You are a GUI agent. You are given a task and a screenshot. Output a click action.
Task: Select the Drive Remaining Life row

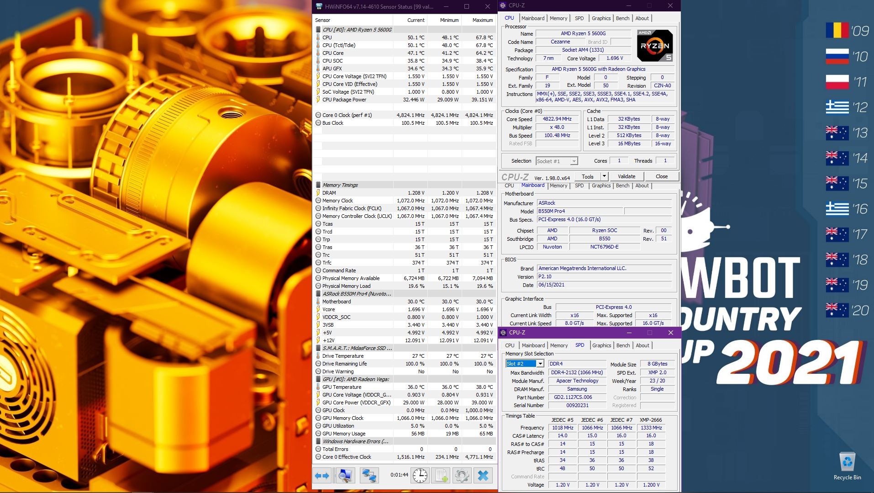(x=405, y=364)
